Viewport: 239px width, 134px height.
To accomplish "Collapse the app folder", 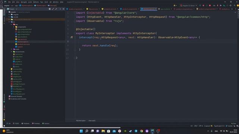I will click(12, 24).
